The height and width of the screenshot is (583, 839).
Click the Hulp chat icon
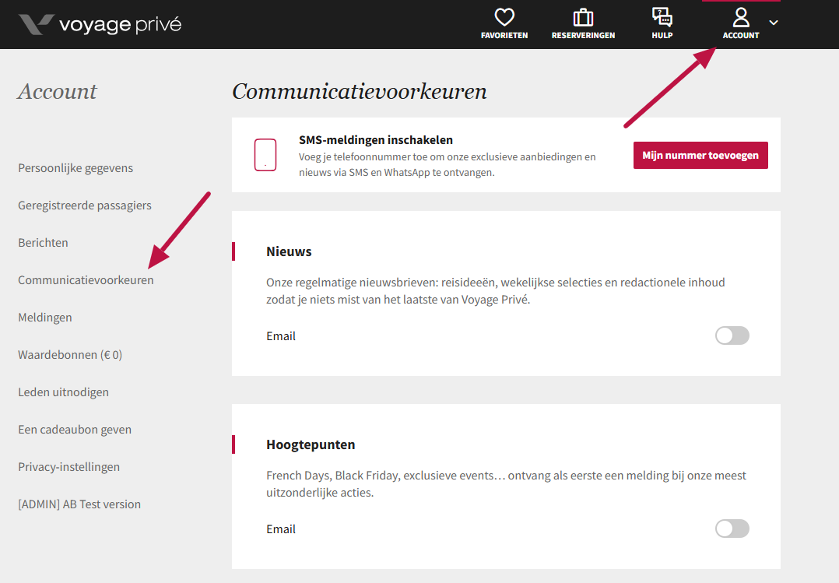pyautogui.click(x=662, y=18)
